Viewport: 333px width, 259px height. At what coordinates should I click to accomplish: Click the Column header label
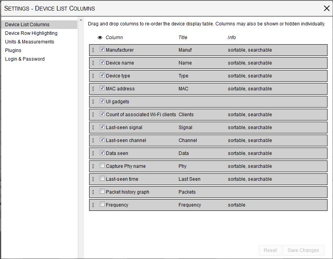[114, 38]
